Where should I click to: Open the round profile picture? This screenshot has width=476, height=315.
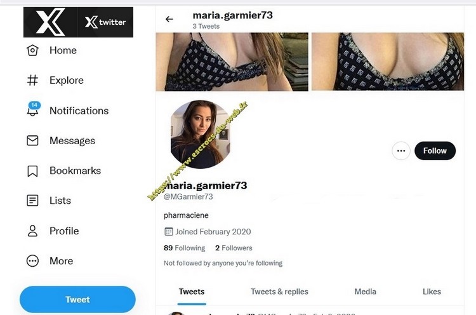point(200,134)
